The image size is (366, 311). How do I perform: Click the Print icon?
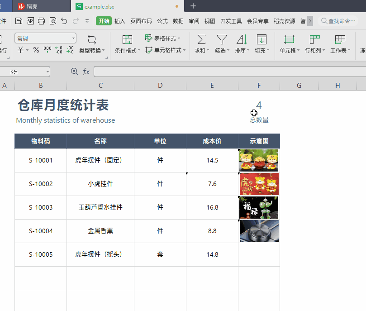pos(42,21)
